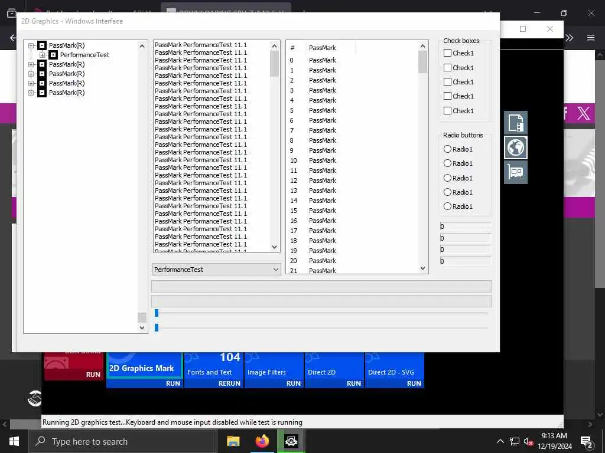The height and width of the screenshot is (453, 605).
Task: Open the notification center icon
Action: [x=587, y=441]
